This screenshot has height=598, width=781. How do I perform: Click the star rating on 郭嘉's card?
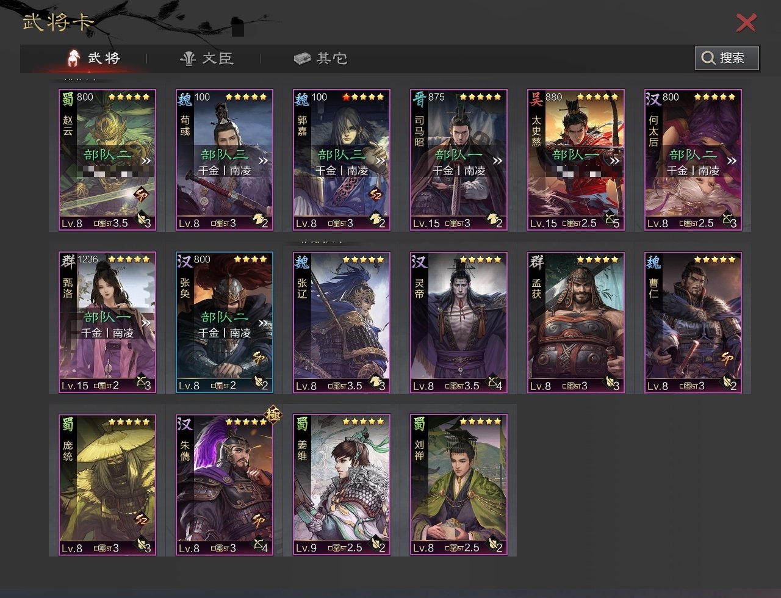364,96
